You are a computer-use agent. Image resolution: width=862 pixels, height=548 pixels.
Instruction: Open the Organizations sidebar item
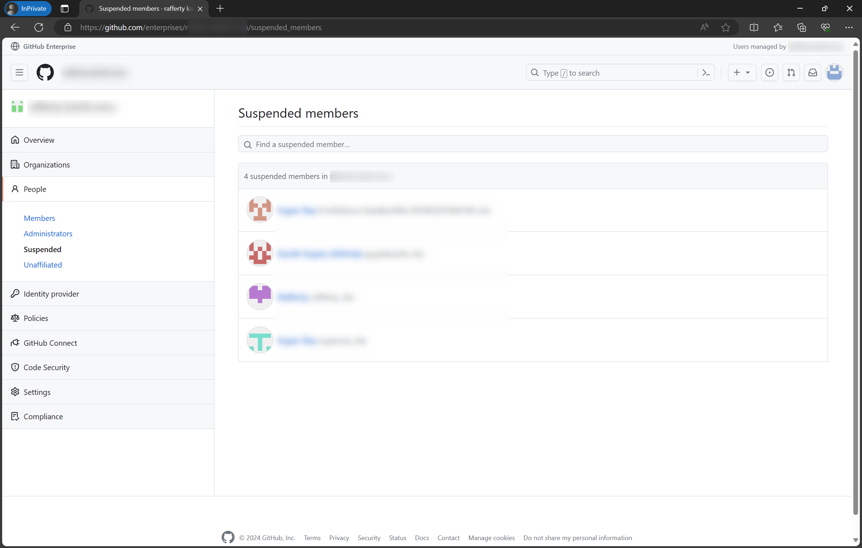click(x=47, y=165)
